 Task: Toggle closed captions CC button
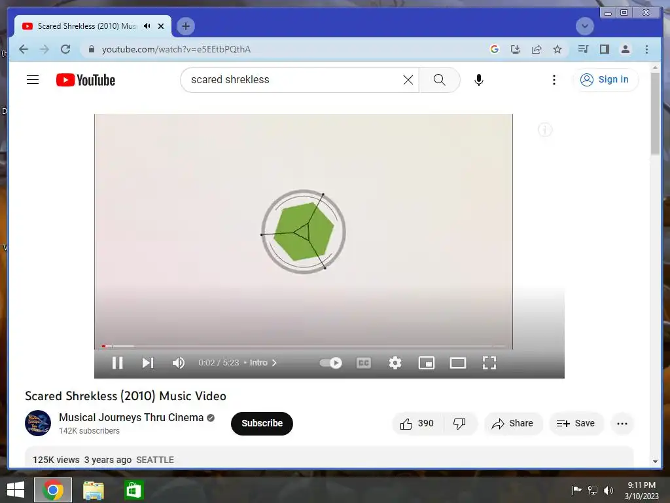(x=364, y=363)
